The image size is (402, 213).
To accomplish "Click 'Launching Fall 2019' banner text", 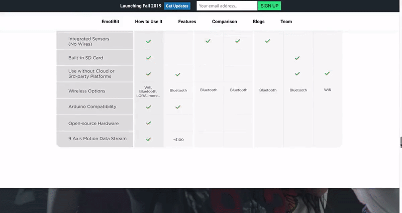I will point(141,6).
